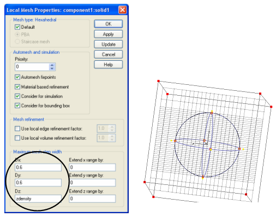Click the Help button
This screenshot has height=217, width=276.
tap(109, 65)
